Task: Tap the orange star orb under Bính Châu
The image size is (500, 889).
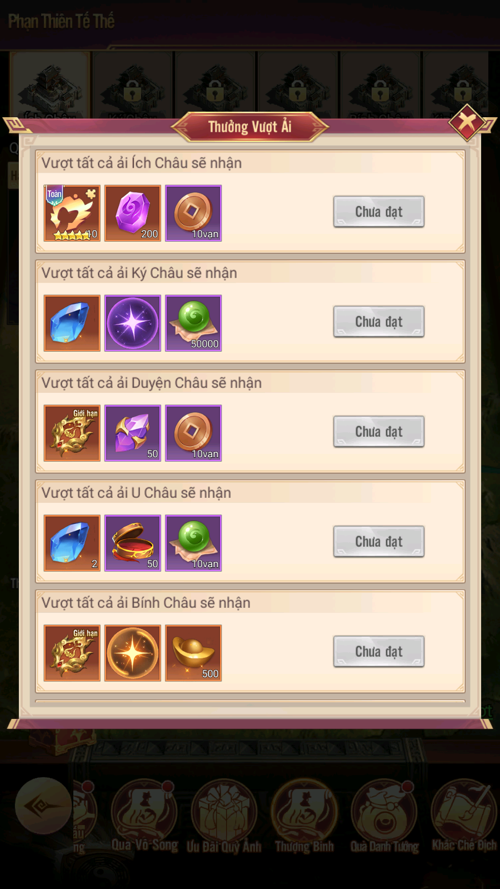Action: point(133,653)
